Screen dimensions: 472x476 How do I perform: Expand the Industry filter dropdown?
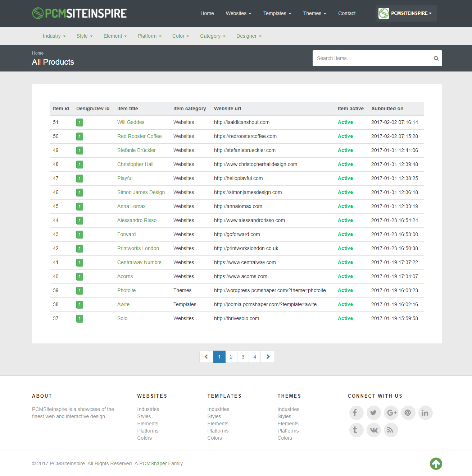click(x=54, y=36)
